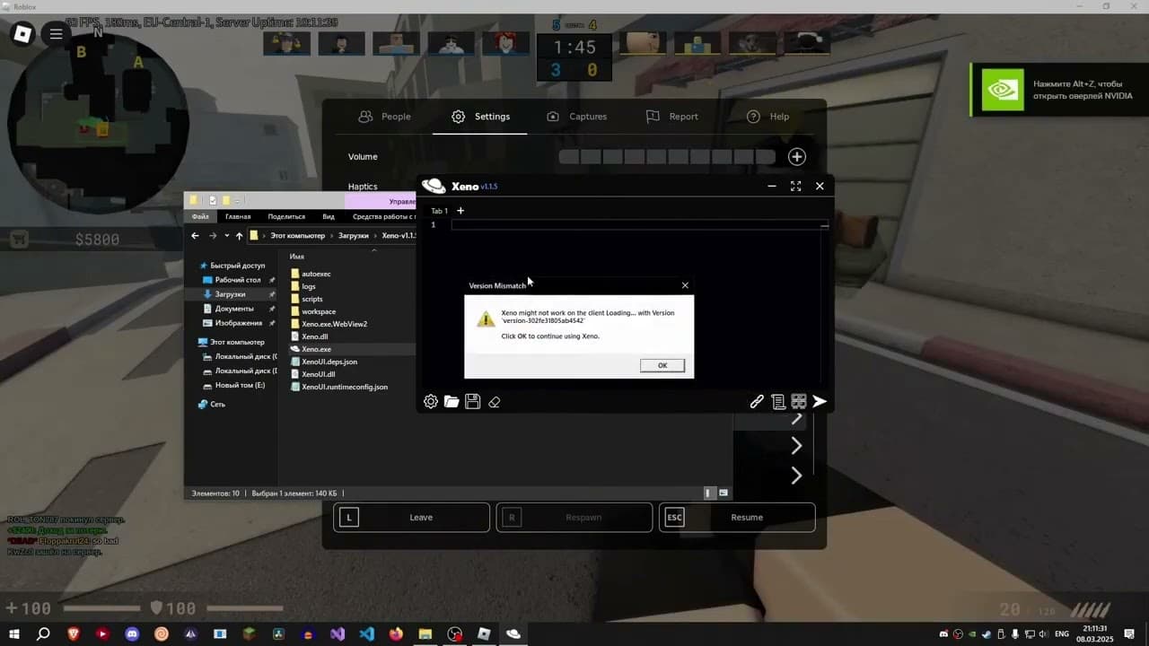Open Windows taskbar search

click(x=43, y=633)
